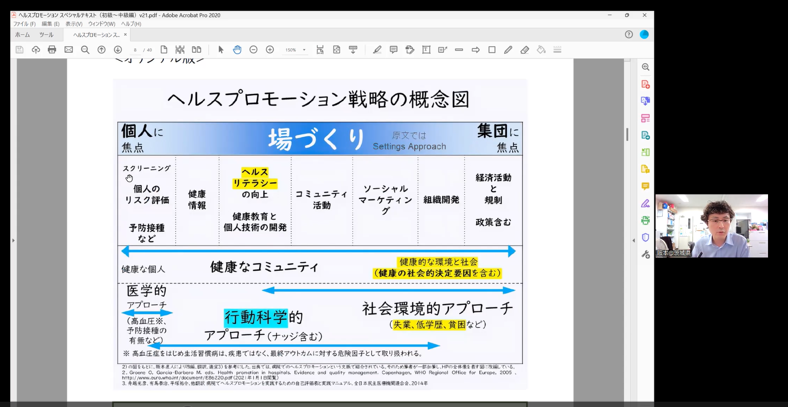Select the Hand pan tool
Screen dimensions: 788x407
tap(237, 50)
